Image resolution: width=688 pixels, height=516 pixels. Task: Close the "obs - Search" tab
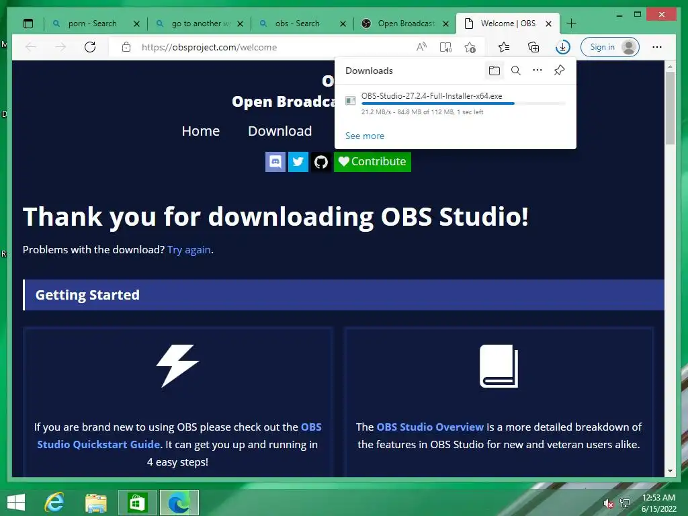pos(343,24)
